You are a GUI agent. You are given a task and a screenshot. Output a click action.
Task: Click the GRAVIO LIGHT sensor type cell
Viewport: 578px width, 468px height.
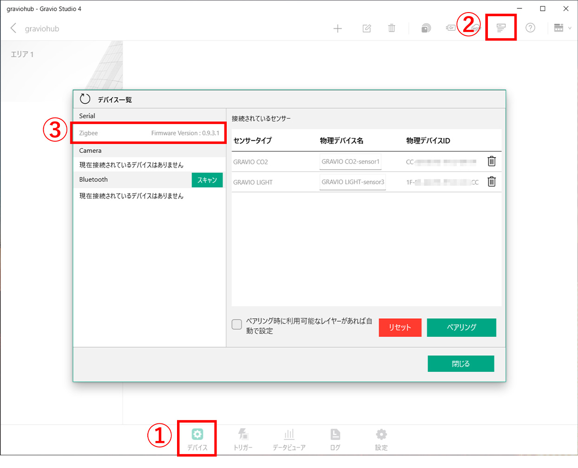pos(253,182)
